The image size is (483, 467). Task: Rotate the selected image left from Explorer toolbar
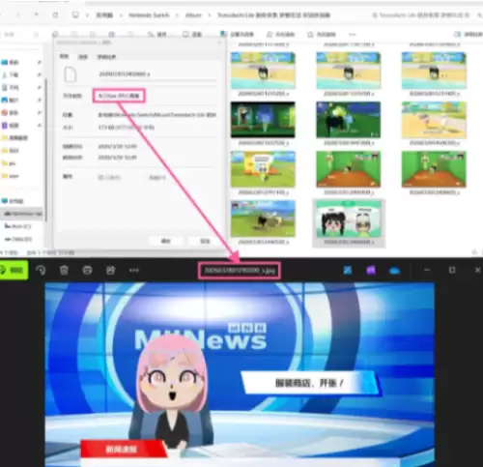(281, 34)
